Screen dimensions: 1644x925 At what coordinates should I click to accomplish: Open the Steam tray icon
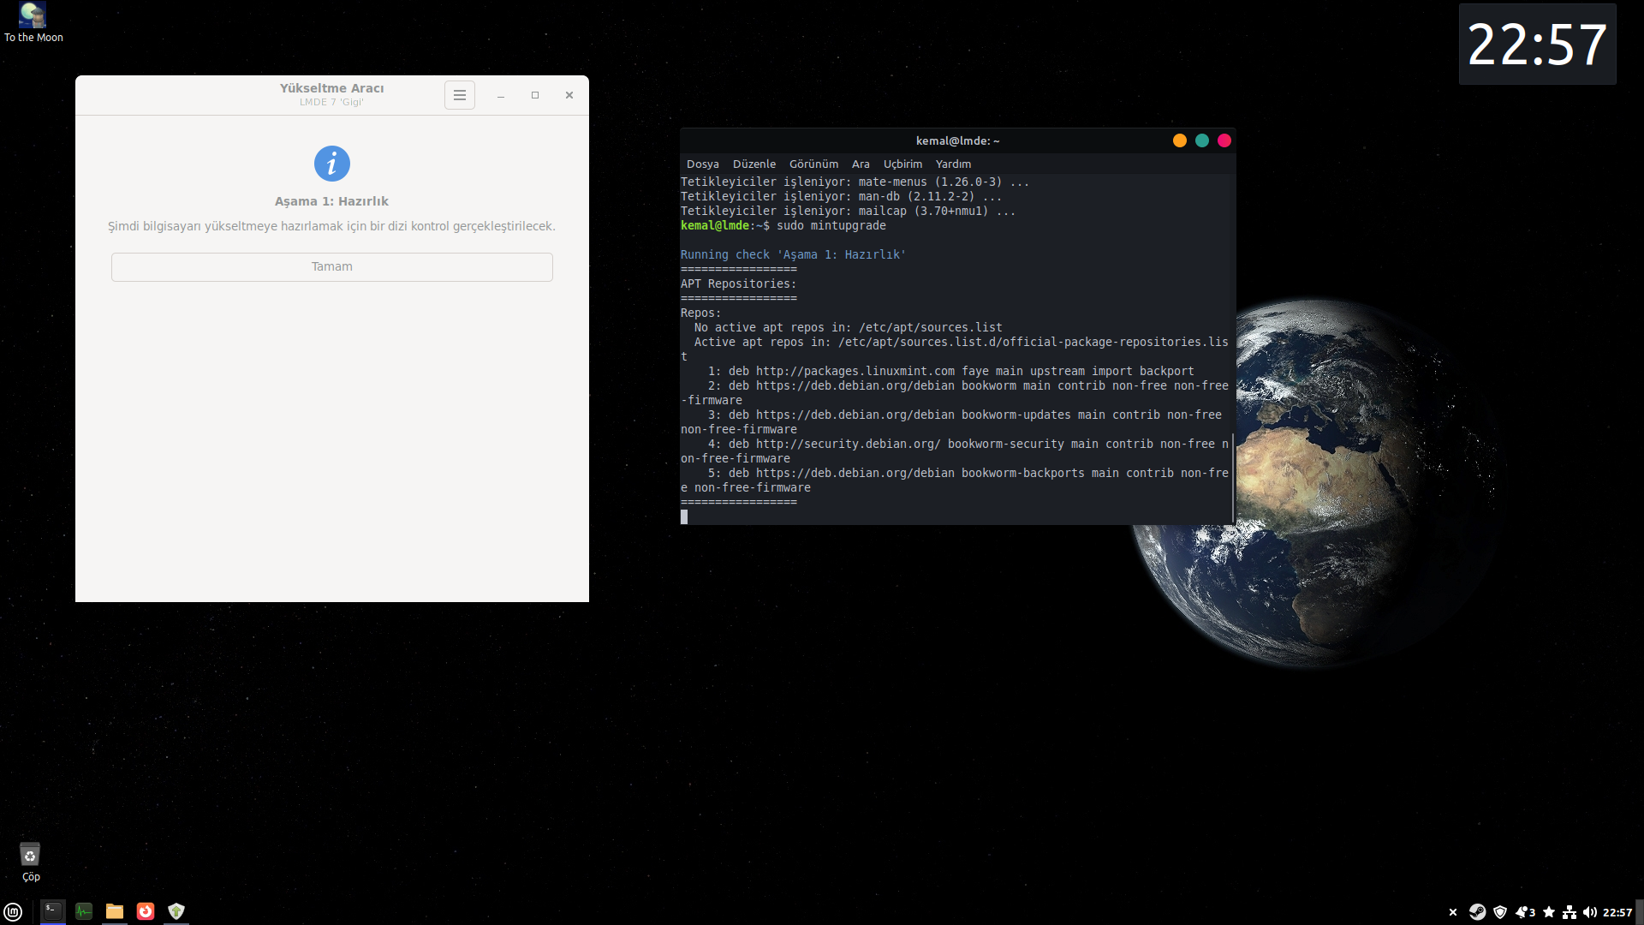tap(1477, 912)
